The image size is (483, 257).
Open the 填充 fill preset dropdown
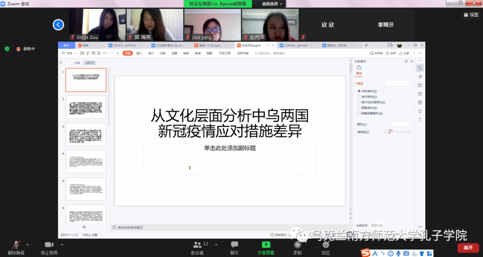(x=398, y=84)
